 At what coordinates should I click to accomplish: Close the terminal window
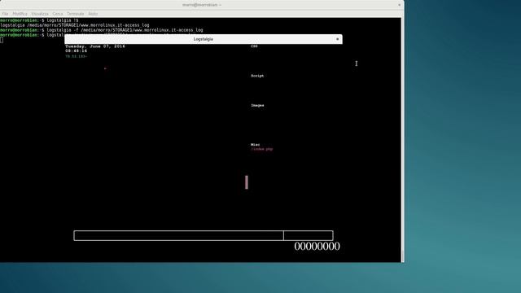click(399, 5)
